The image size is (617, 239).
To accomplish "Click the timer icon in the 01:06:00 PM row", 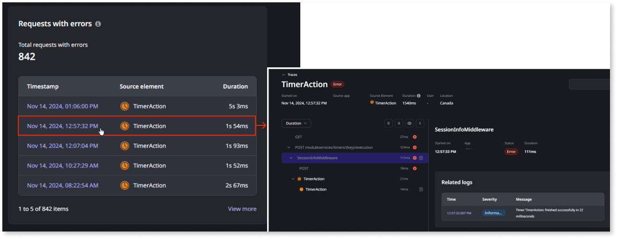I will 125,106.
